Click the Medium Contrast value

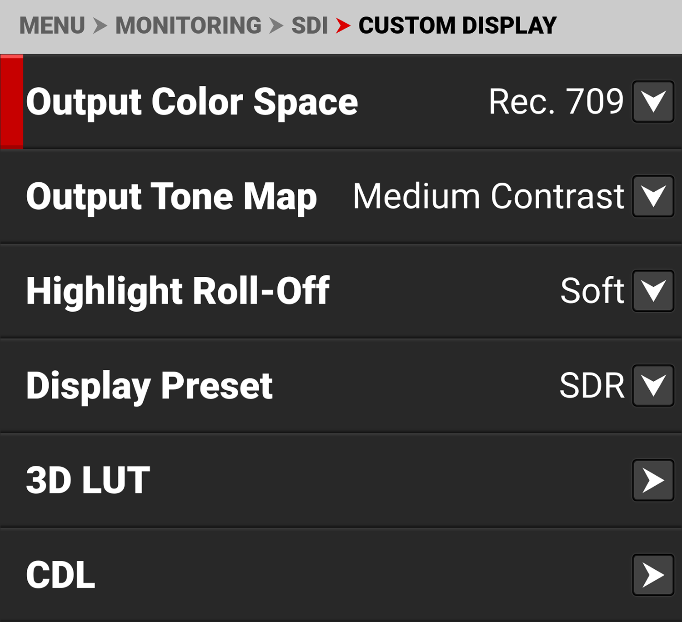(488, 196)
